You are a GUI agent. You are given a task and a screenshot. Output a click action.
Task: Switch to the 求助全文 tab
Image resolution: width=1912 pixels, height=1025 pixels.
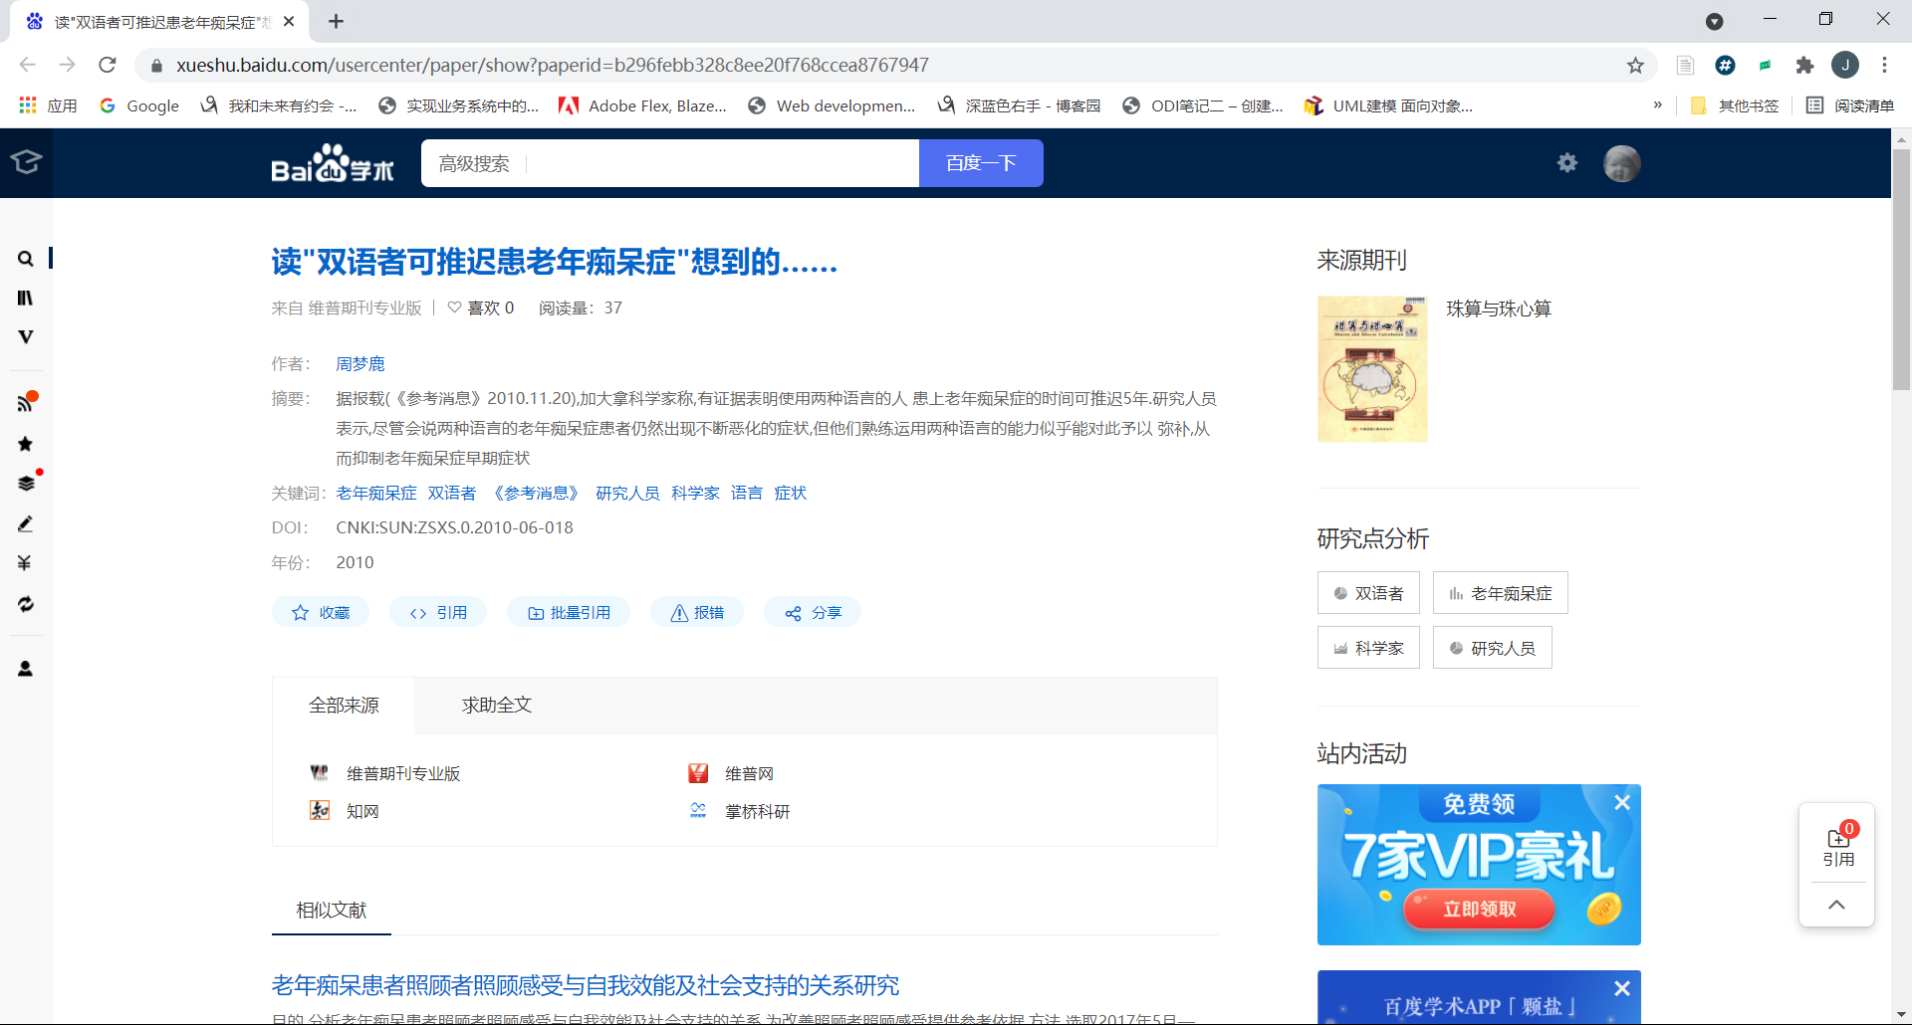coord(497,706)
